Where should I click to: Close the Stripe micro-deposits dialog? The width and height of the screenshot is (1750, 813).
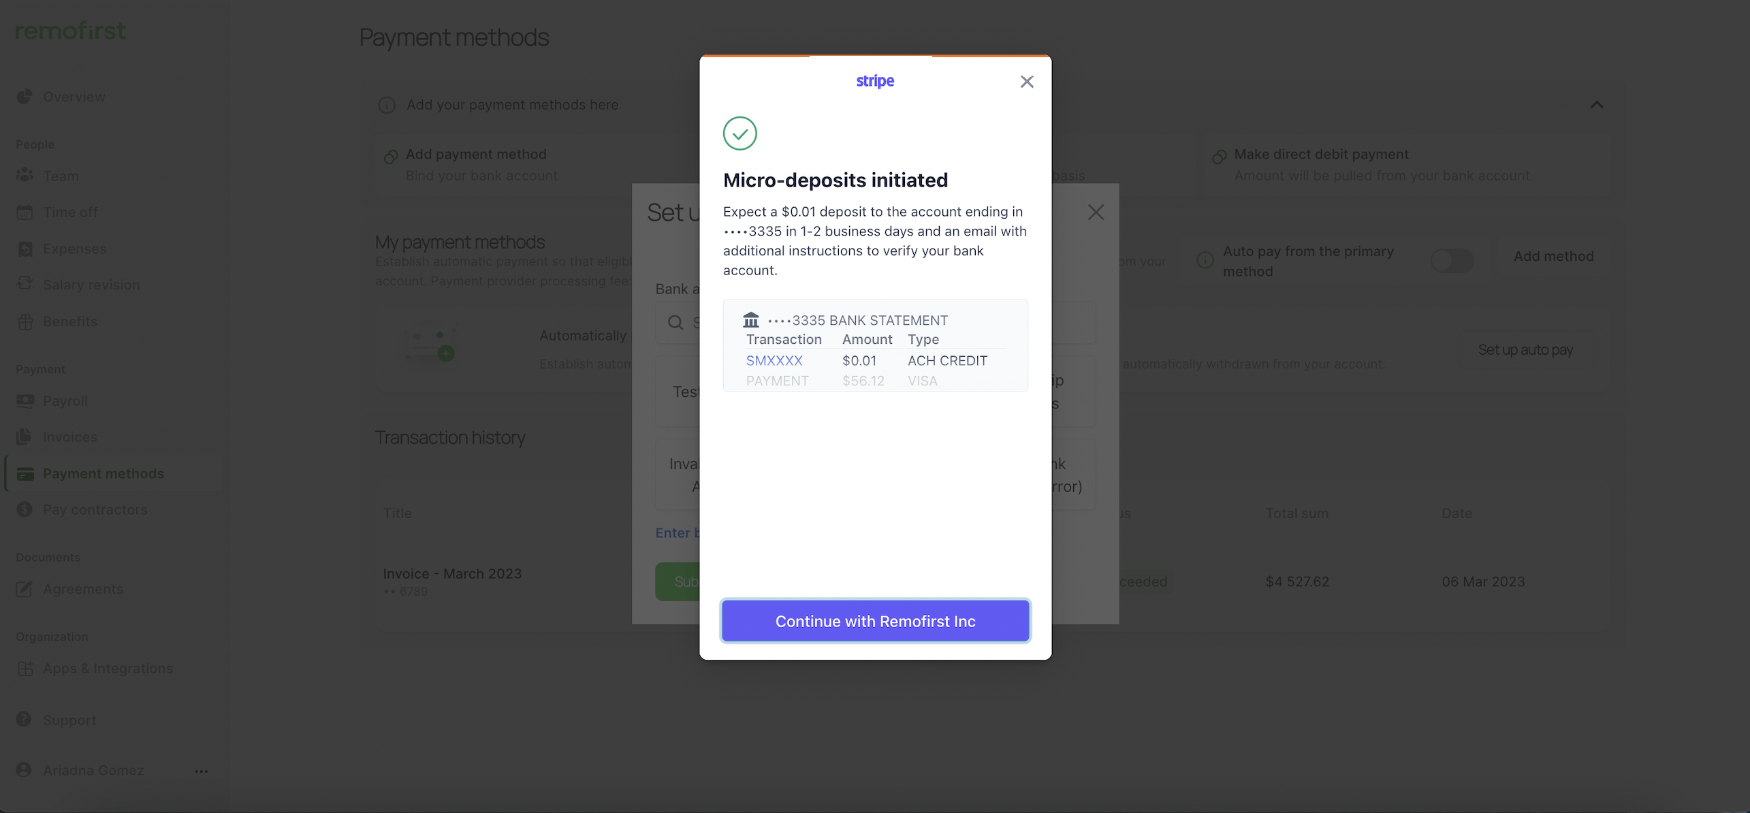point(1027,82)
